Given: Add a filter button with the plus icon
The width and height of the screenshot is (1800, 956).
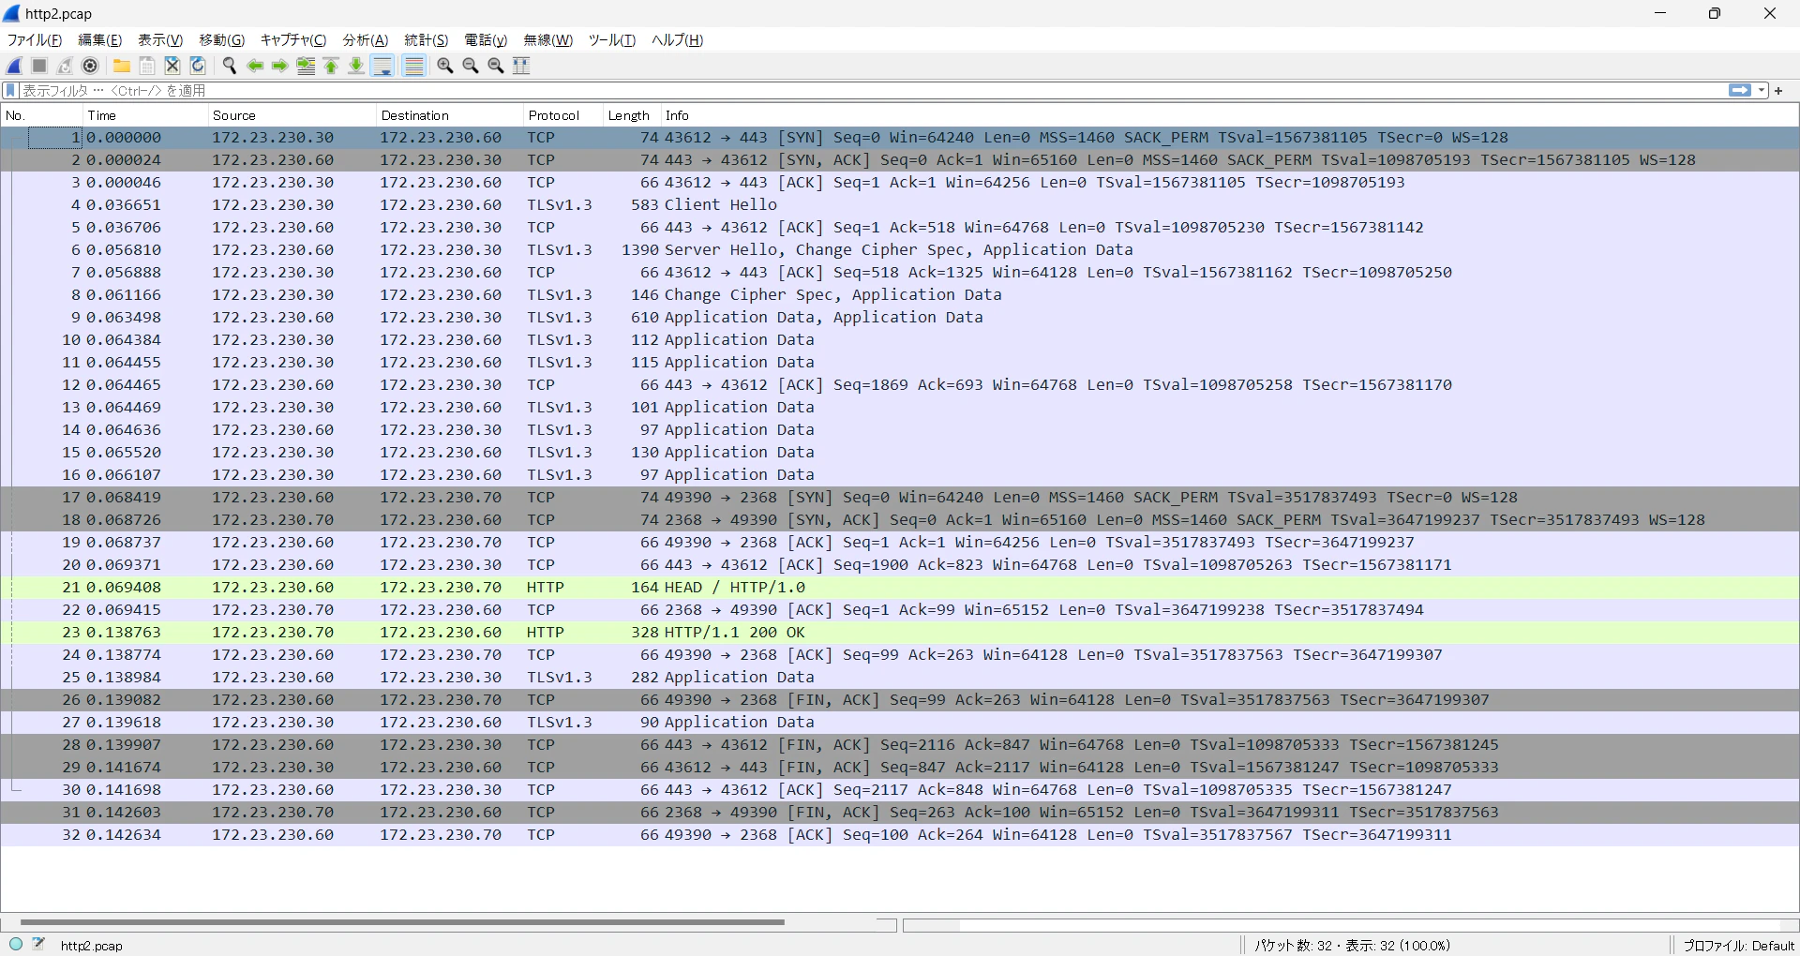Looking at the screenshot, I should [x=1778, y=91].
